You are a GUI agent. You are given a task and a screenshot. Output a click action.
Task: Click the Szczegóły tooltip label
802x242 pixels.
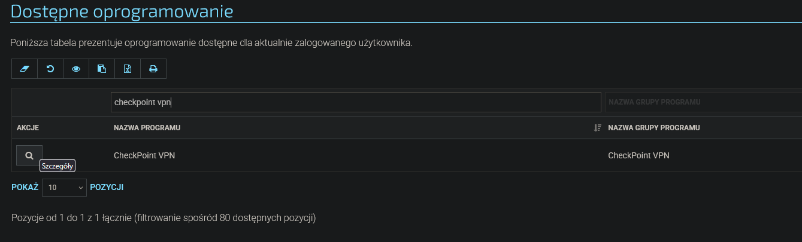tap(57, 166)
